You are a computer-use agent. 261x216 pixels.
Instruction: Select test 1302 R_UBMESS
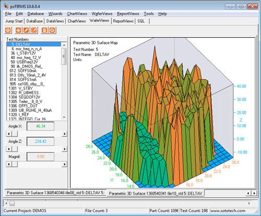coord(34,93)
